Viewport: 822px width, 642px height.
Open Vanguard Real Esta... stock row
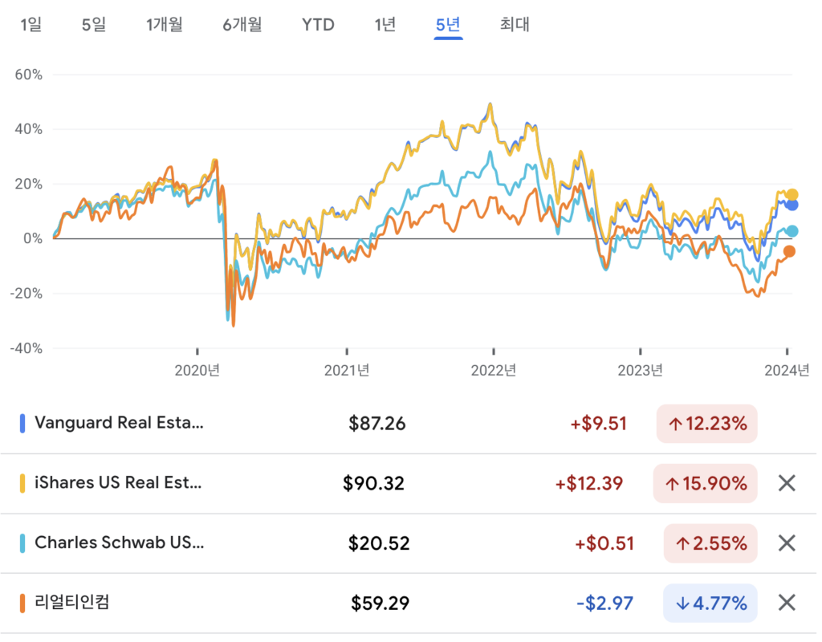(x=409, y=424)
